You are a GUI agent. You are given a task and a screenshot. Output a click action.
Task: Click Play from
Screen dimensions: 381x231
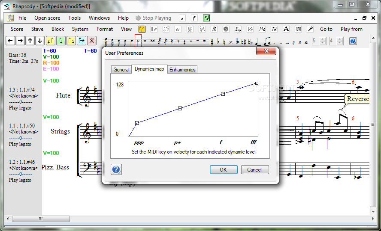click(351, 29)
